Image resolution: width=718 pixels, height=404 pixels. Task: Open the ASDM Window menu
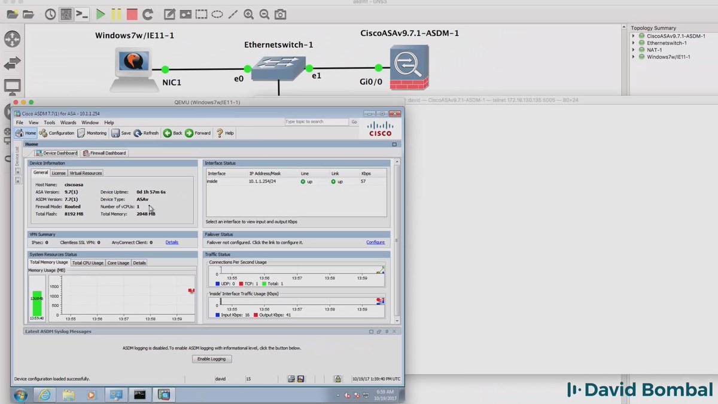90,123
